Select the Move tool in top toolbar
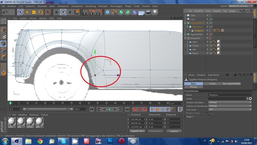Viewport: 257px width, 145px height. (x=27, y=12)
